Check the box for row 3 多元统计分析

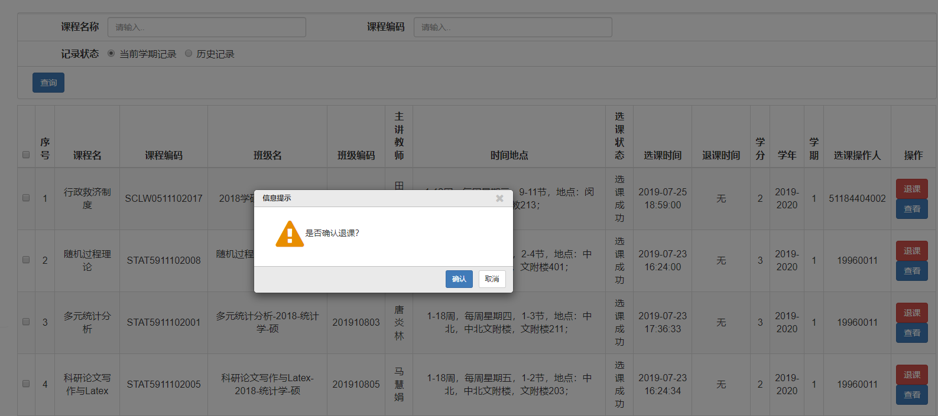[x=26, y=322]
